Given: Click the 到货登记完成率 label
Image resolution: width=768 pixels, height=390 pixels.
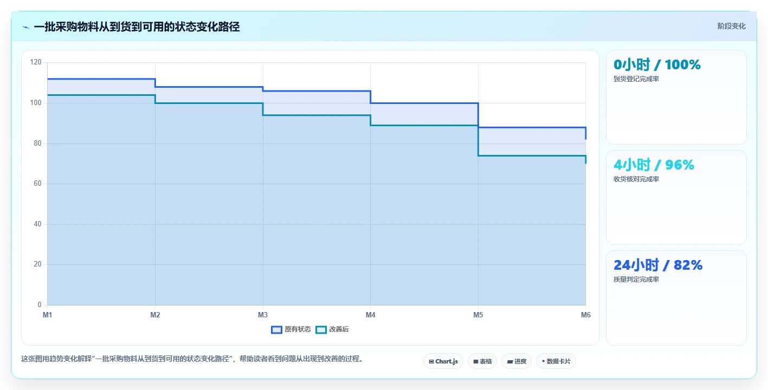Looking at the screenshot, I should pyautogui.click(x=636, y=79).
